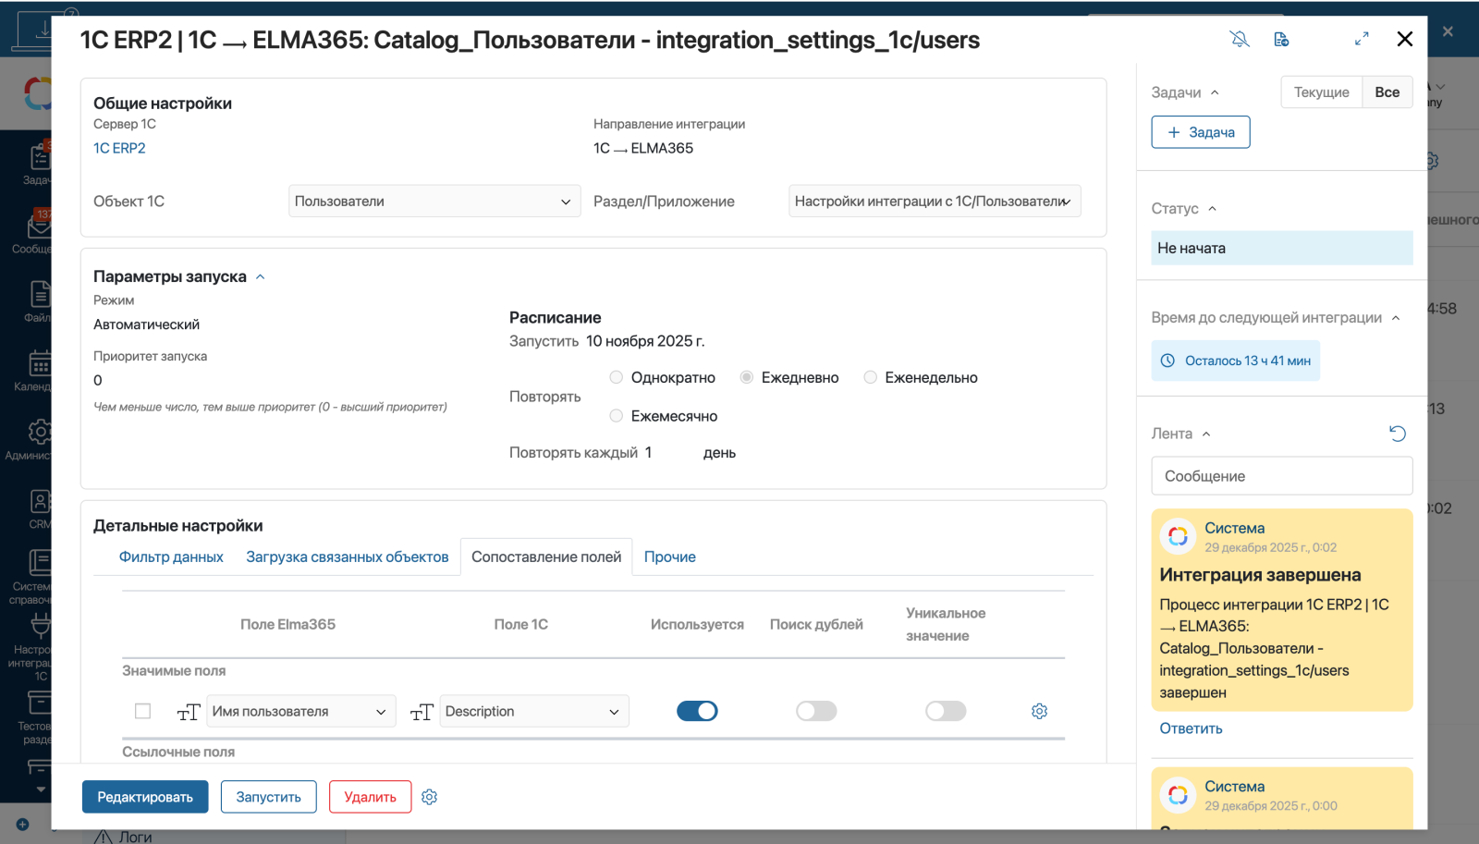The width and height of the screenshot is (1479, 844).
Task: Select the Еженедельно radio option
Action: (x=870, y=377)
